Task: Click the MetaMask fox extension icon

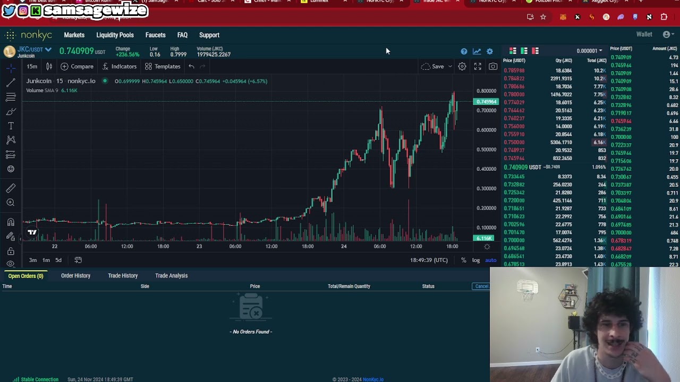Action: [563, 17]
